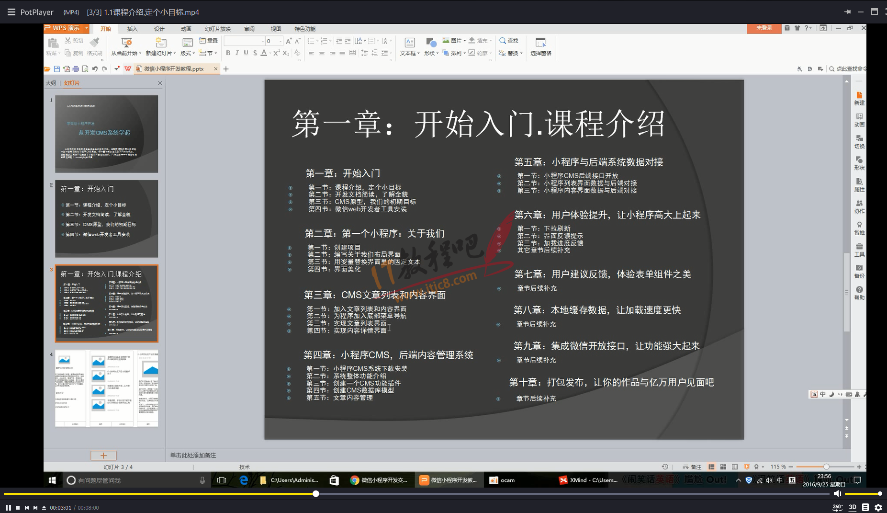The height and width of the screenshot is (513, 887).
Task: Switch to slide sorter view icon
Action: point(723,467)
